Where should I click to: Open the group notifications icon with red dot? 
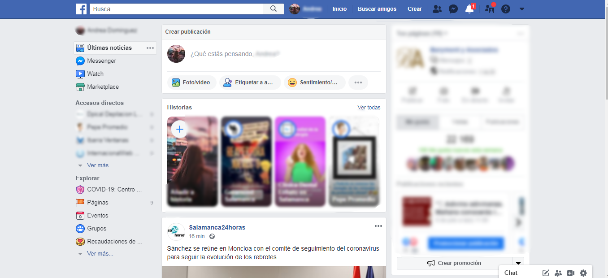(490, 9)
